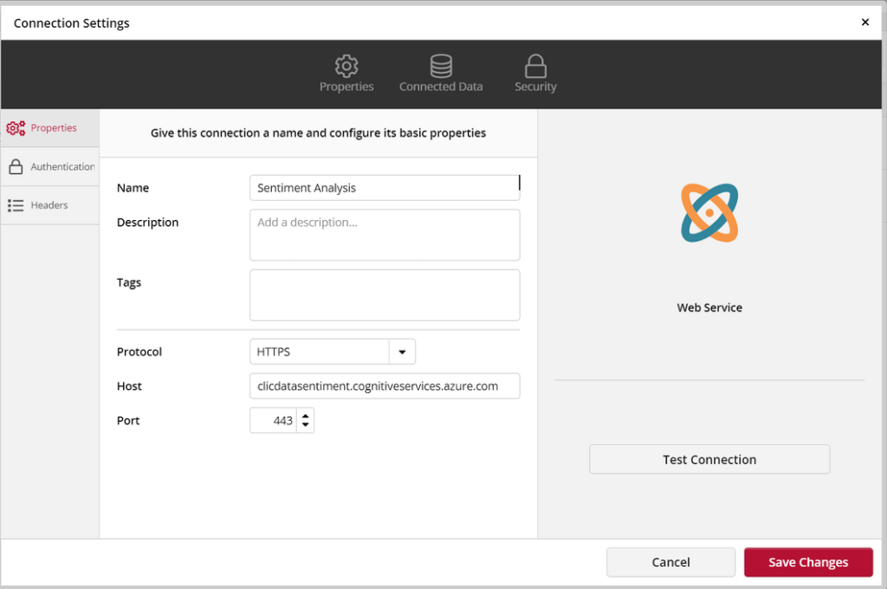The image size is (887, 589).
Task: Select Authentication in the left sidebar
Action: point(49,166)
